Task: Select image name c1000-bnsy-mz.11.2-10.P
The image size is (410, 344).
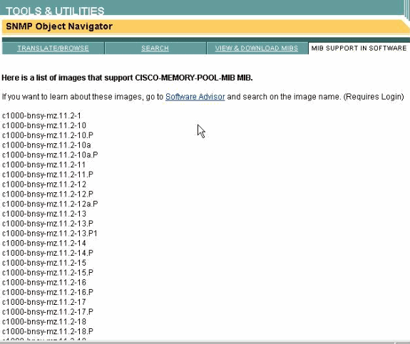Action: point(48,135)
